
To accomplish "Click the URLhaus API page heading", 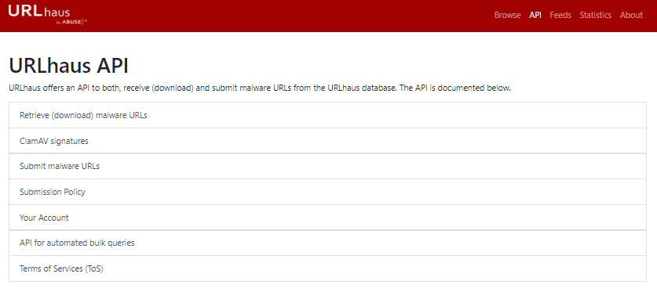I will pos(69,66).
